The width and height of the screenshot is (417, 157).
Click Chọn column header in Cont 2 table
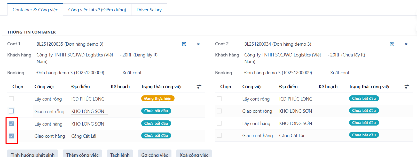pyautogui.click(x=226, y=87)
